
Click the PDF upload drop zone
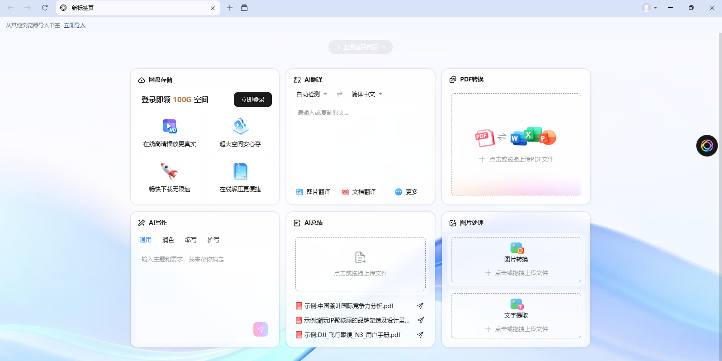[x=516, y=144]
